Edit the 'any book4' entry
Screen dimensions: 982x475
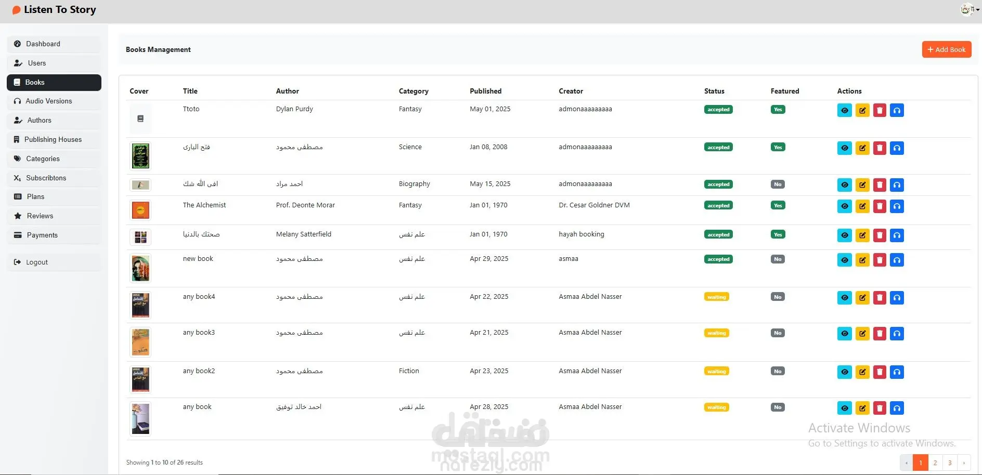point(862,298)
